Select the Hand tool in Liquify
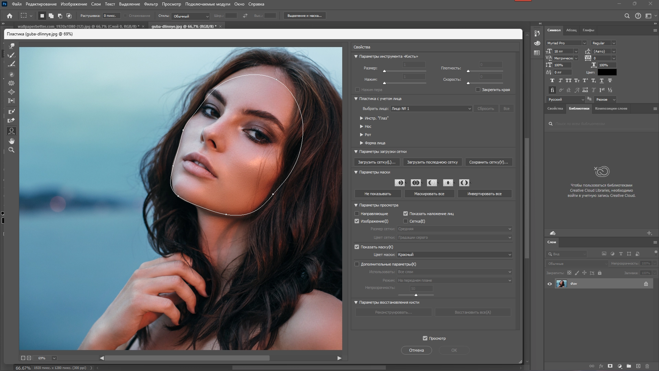 tap(11, 141)
